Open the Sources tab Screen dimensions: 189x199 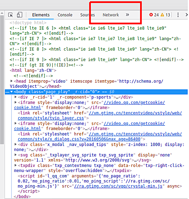click(x=88, y=15)
